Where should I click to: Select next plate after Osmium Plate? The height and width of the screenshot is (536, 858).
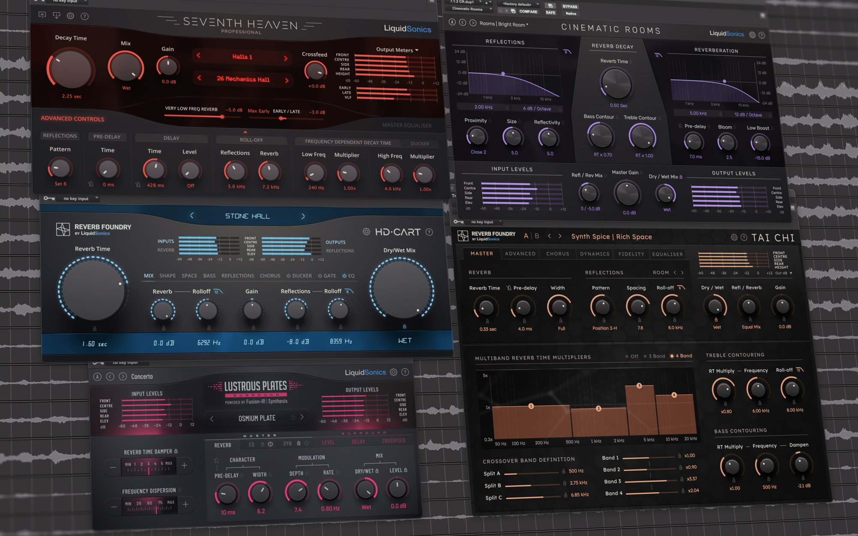click(x=302, y=417)
